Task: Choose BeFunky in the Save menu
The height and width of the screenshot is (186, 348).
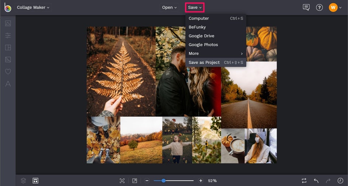Action: (x=216, y=27)
